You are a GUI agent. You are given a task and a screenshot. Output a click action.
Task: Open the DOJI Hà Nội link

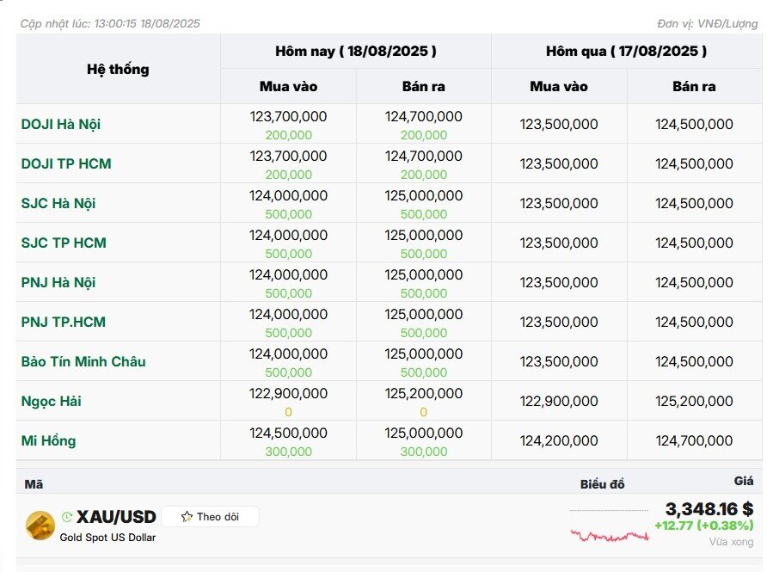pos(61,124)
